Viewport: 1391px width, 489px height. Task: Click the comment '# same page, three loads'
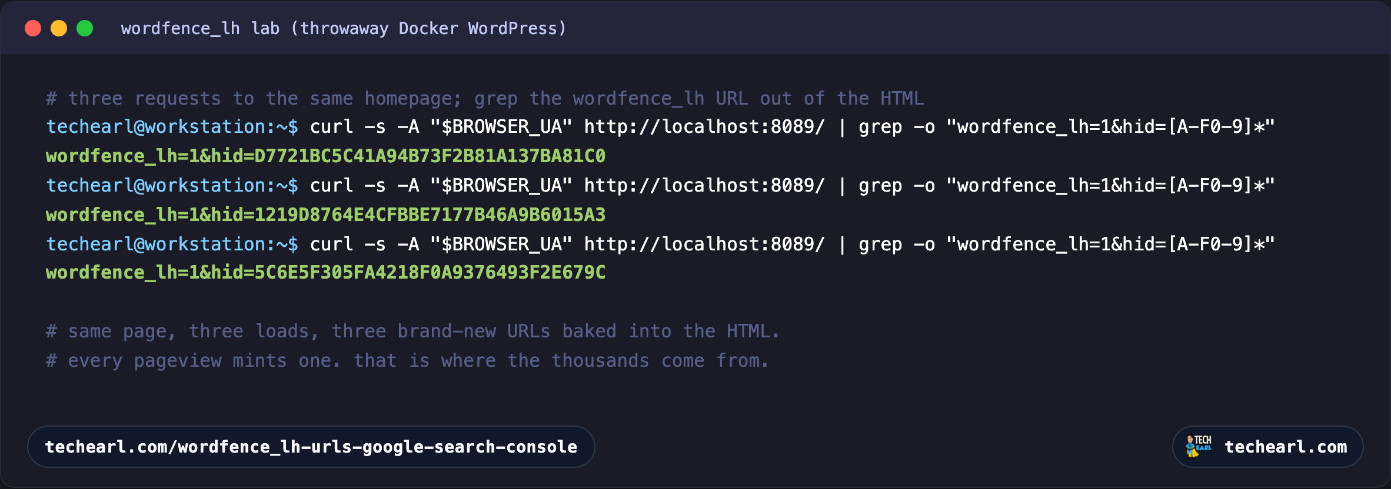click(412, 331)
